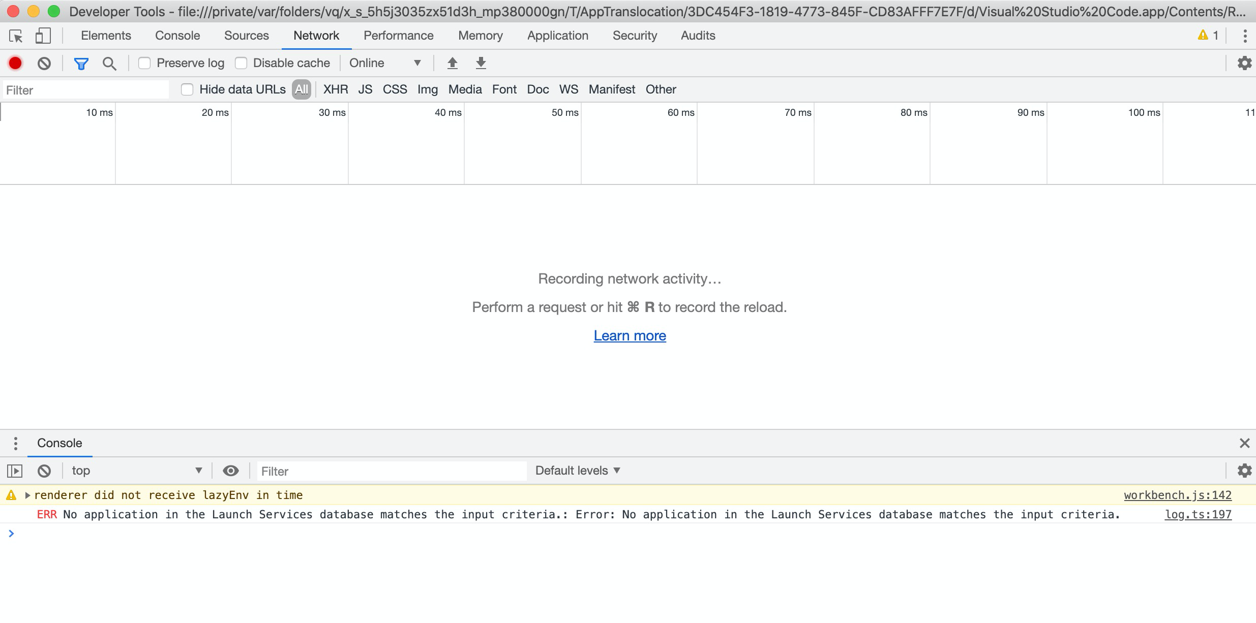Image resolution: width=1256 pixels, height=623 pixels.
Task: Switch to the Elements tab
Action: coord(106,36)
